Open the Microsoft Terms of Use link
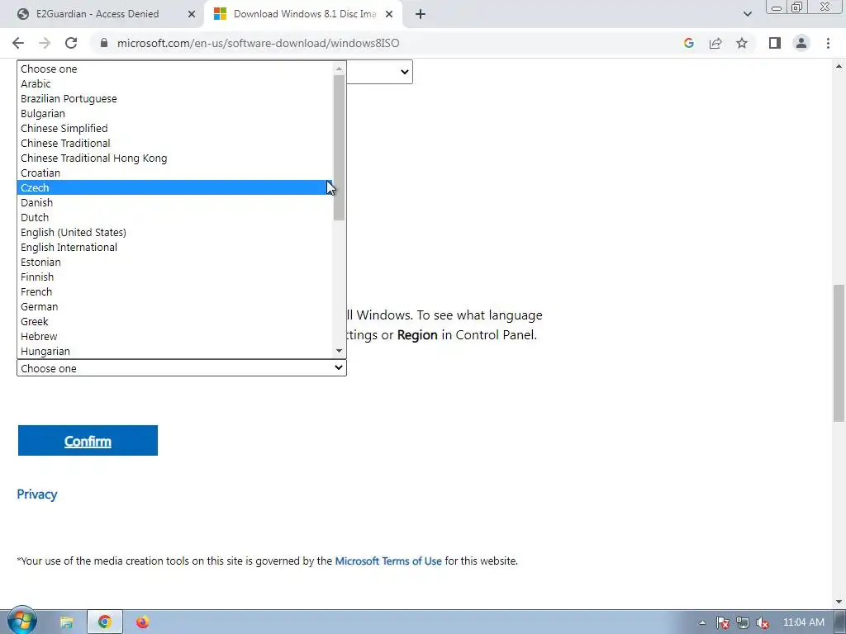This screenshot has width=846, height=634. (388, 561)
